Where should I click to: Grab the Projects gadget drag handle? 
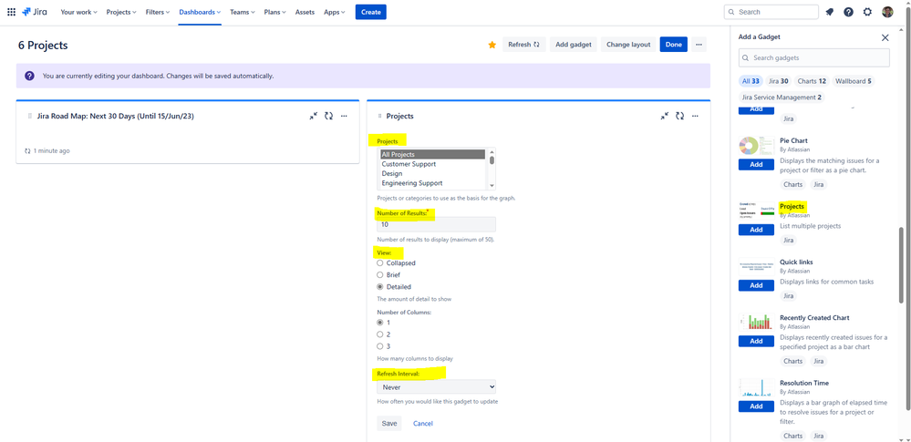[x=380, y=116]
